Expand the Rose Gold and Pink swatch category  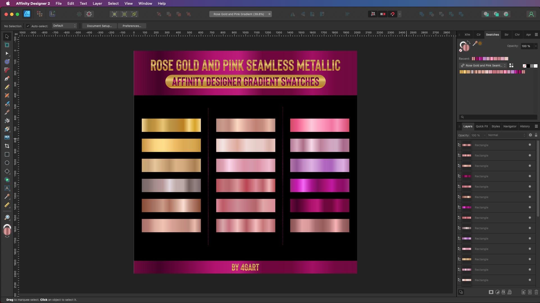tap(504, 65)
